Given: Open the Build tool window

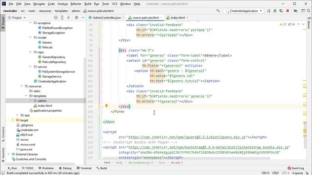Looking at the screenshot, I should pos(102,168).
